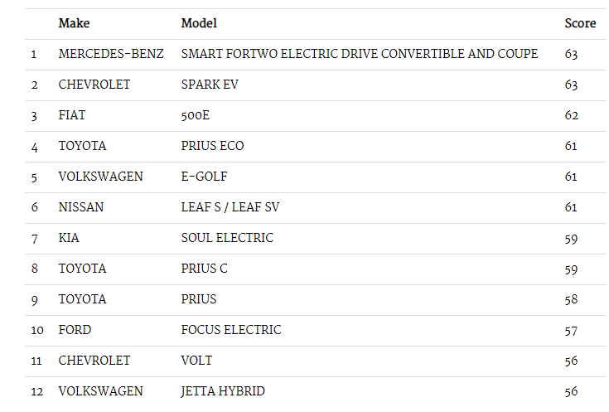This screenshot has width=609, height=412.
Task: Select the NISSAN make cell
Action: point(81,207)
